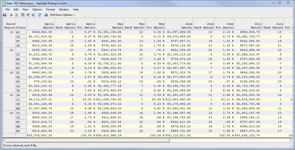Open the Format menu
The image size is (295, 150).
tap(50, 9)
